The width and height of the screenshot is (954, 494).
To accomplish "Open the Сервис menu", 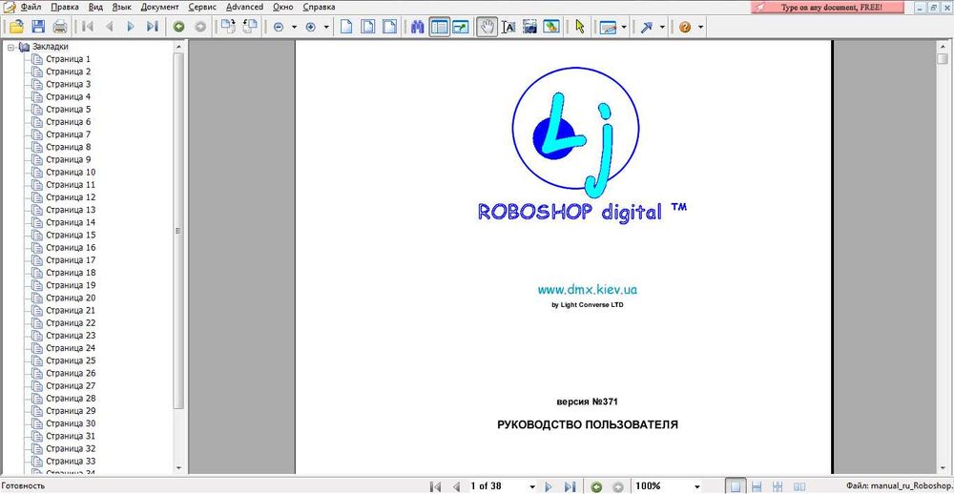I will (x=202, y=8).
